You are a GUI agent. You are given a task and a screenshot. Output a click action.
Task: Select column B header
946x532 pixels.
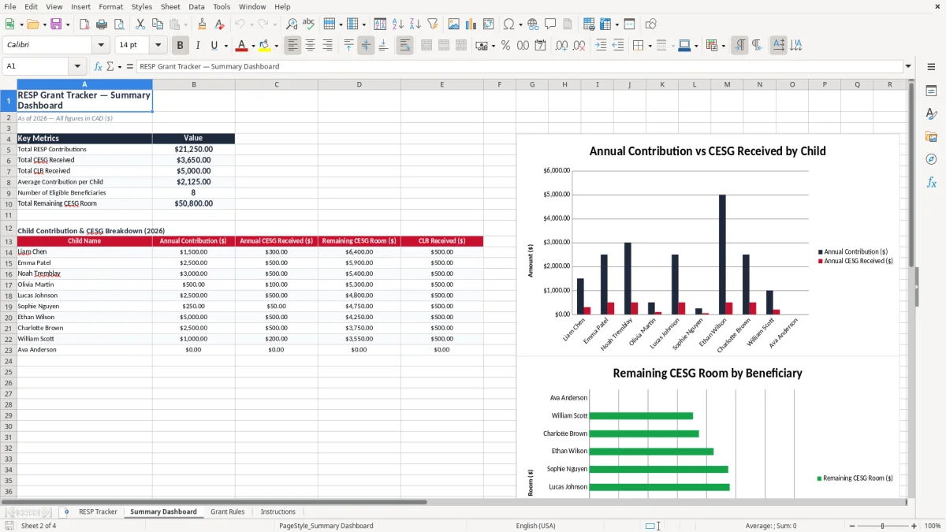[x=193, y=84]
